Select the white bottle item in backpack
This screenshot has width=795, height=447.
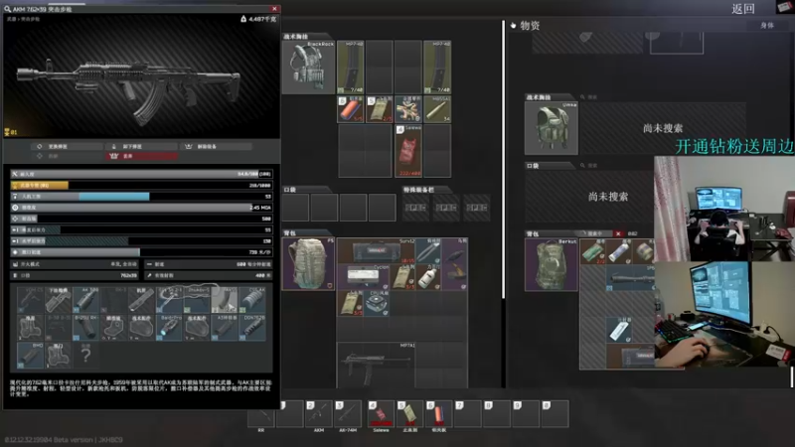click(x=428, y=277)
